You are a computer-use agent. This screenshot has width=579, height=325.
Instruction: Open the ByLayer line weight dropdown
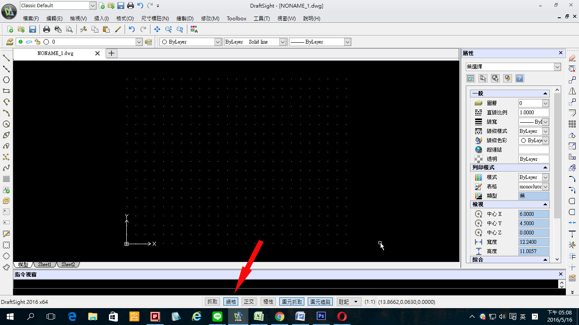(x=348, y=42)
